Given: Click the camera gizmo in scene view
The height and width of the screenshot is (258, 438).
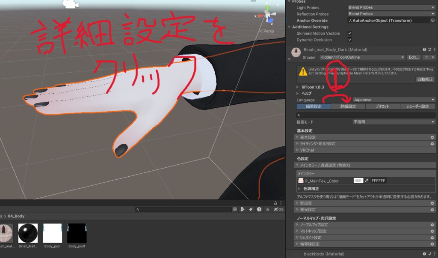Looking at the screenshot, I should pyautogui.click(x=71, y=4).
